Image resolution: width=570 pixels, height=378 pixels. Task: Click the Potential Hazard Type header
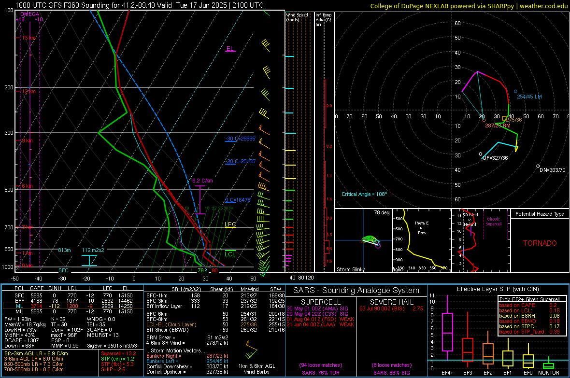pos(540,214)
